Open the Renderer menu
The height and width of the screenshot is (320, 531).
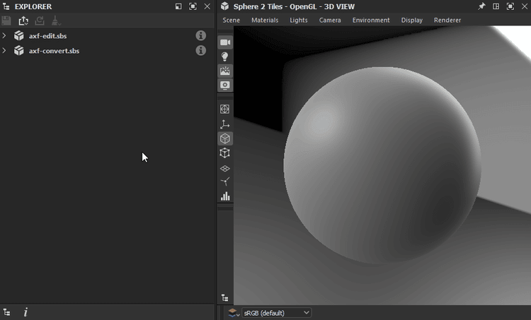pos(447,20)
